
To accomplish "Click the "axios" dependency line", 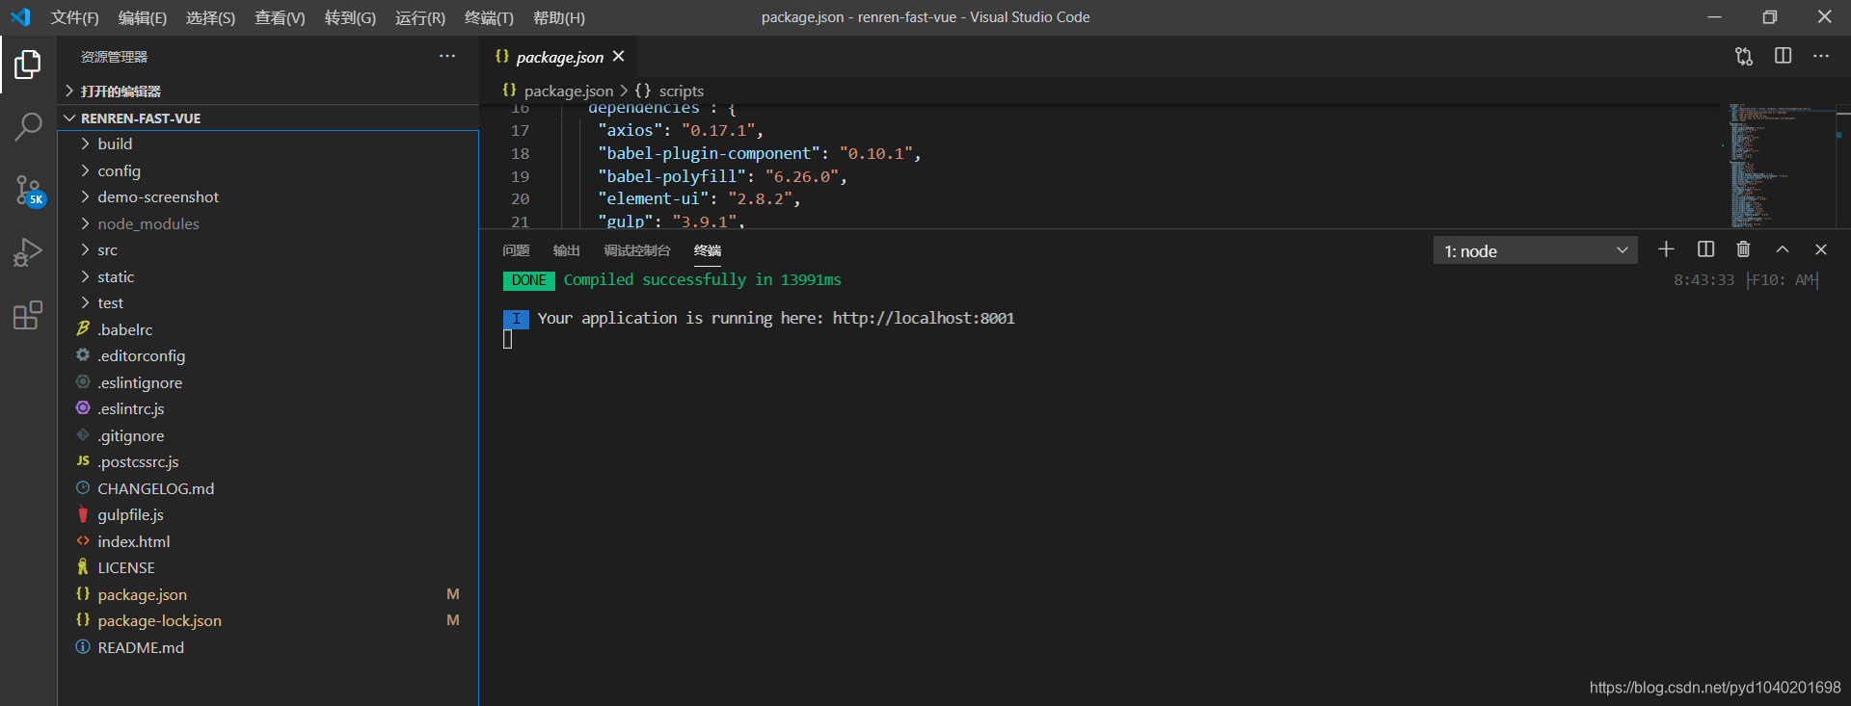I will [681, 130].
